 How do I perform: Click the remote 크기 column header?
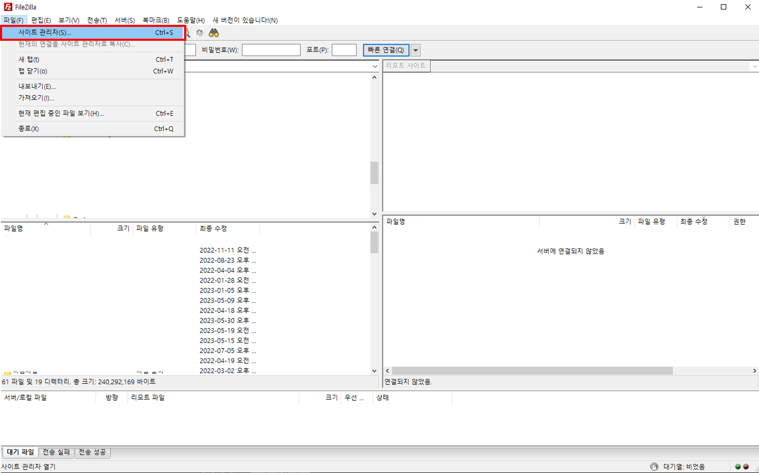[x=587, y=222]
